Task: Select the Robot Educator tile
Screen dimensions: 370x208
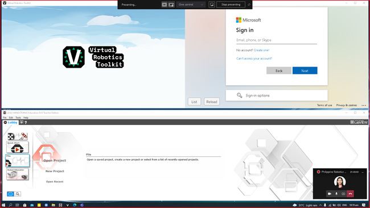Action: click(18, 174)
